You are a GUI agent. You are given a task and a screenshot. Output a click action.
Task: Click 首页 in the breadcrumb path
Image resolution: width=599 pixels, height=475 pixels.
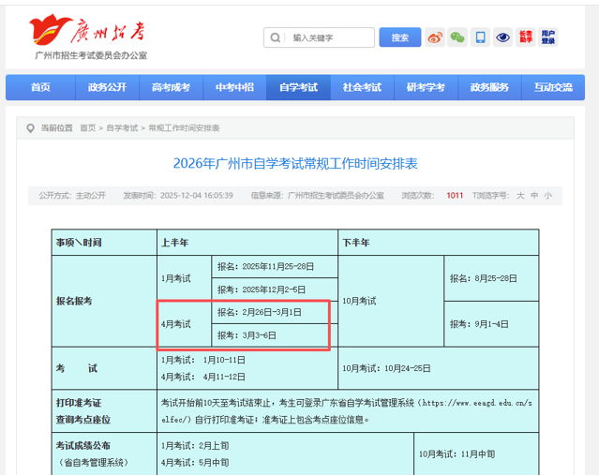click(x=88, y=127)
